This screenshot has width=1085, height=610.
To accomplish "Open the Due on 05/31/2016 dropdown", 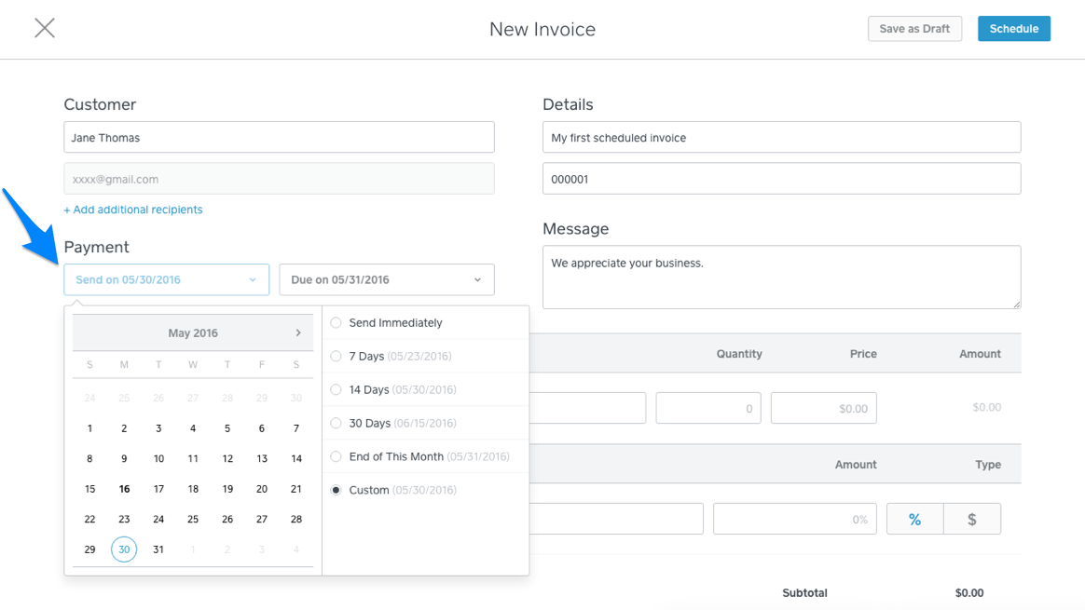I will 387,279.
